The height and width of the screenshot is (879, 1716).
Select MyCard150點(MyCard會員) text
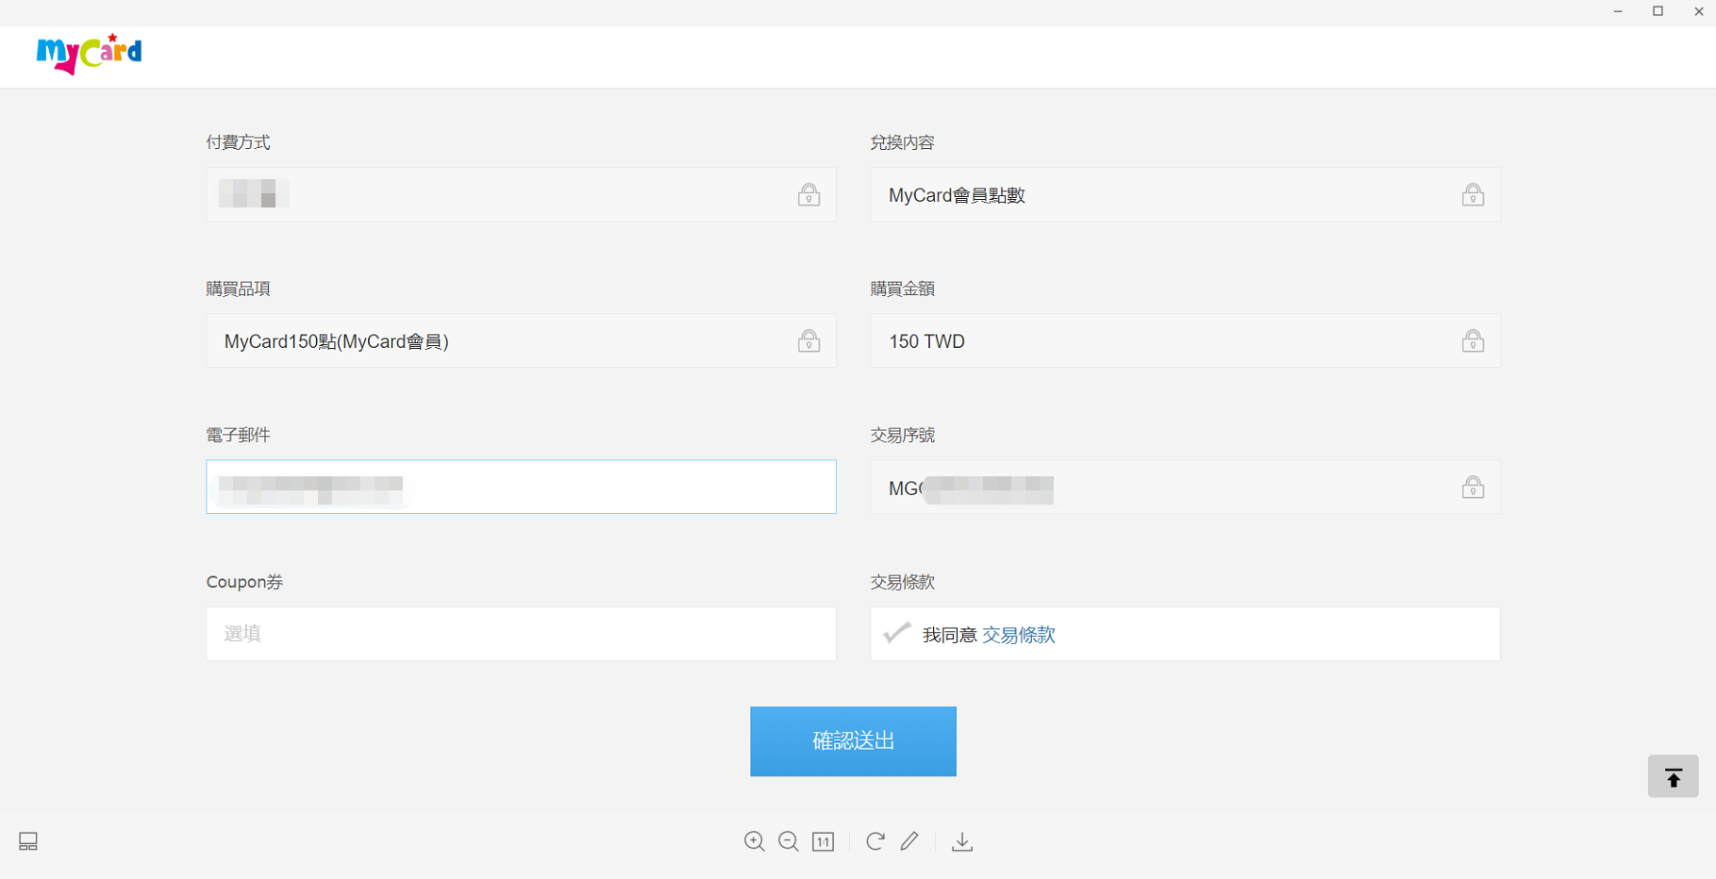tap(337, 341)
